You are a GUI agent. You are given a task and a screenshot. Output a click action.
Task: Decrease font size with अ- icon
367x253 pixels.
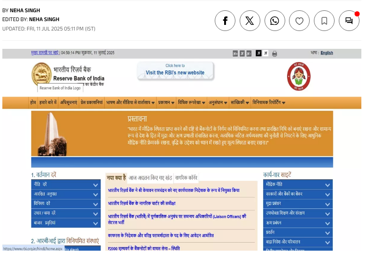pos(249,54)
